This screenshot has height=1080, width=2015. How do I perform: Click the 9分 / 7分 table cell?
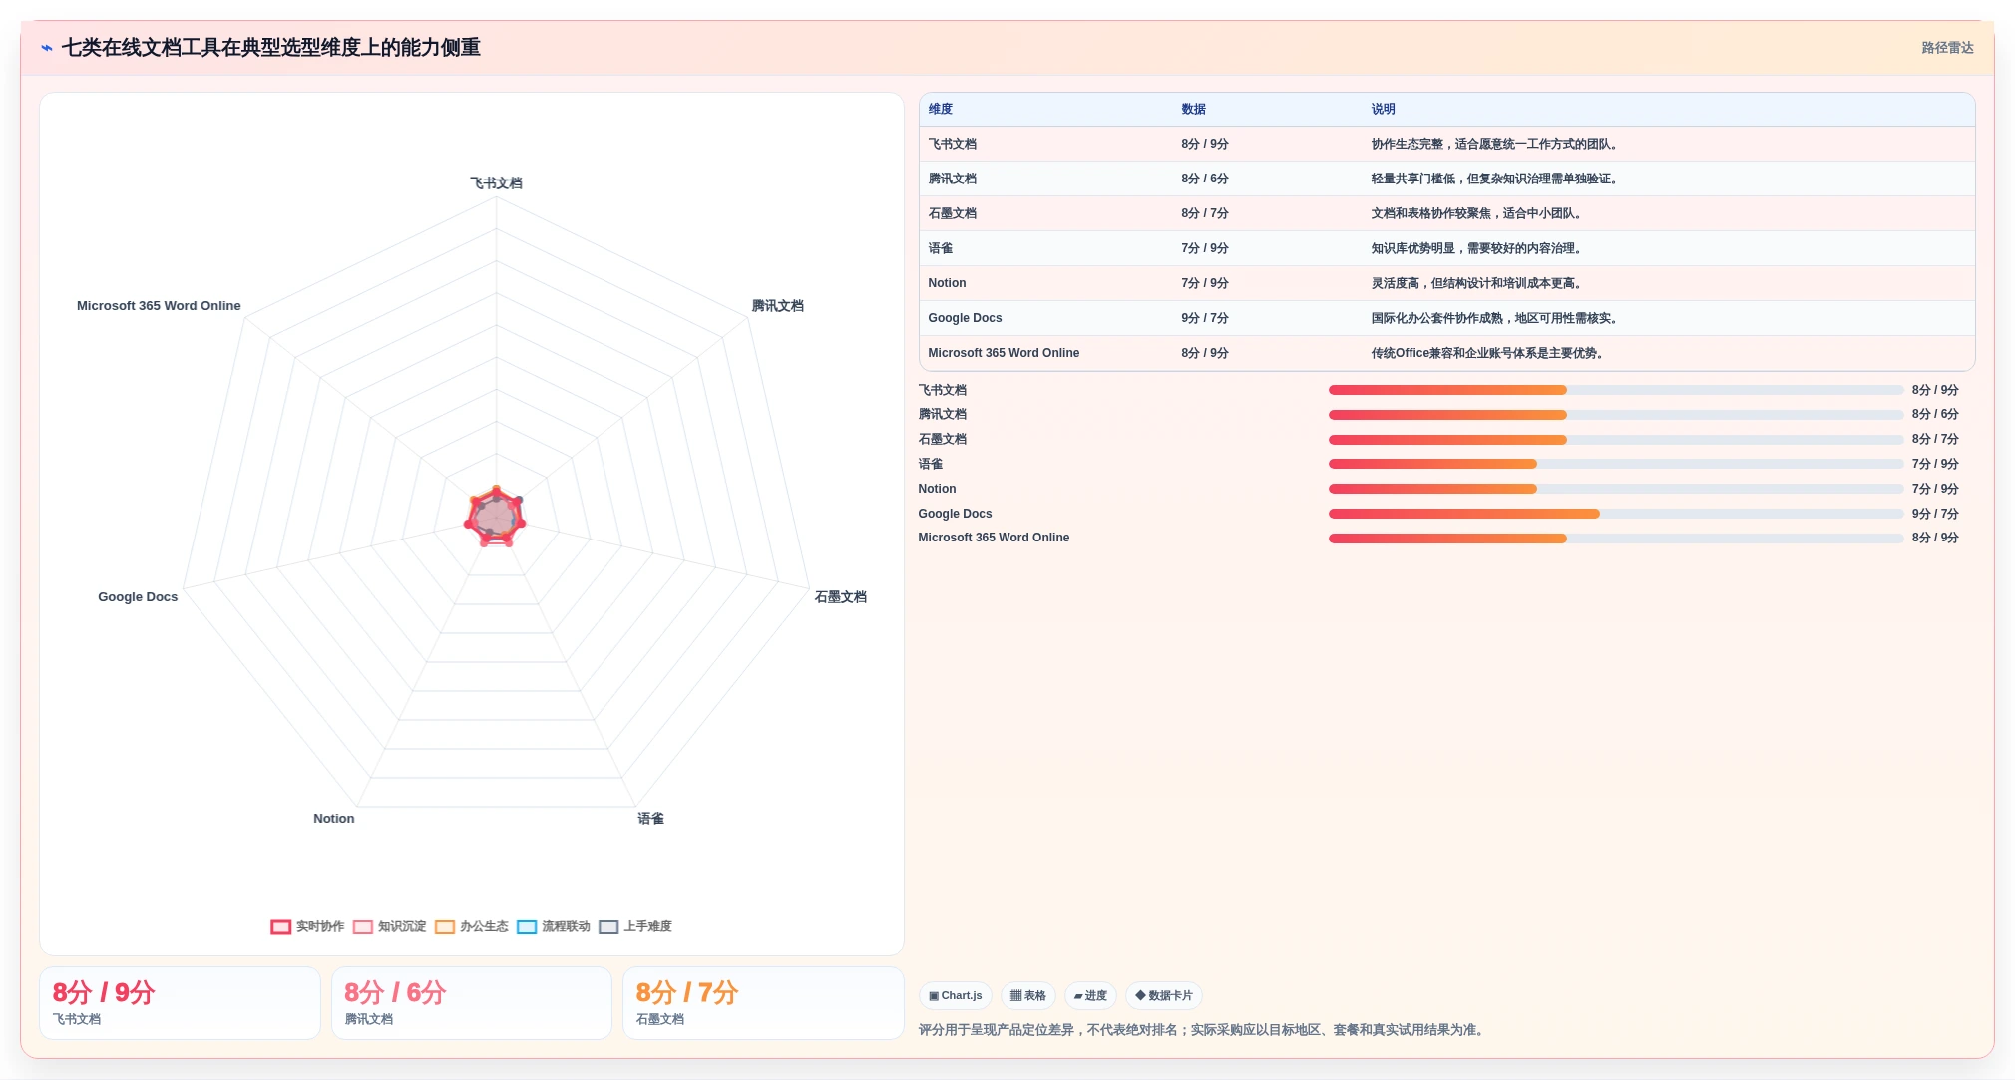point(1205,318)
